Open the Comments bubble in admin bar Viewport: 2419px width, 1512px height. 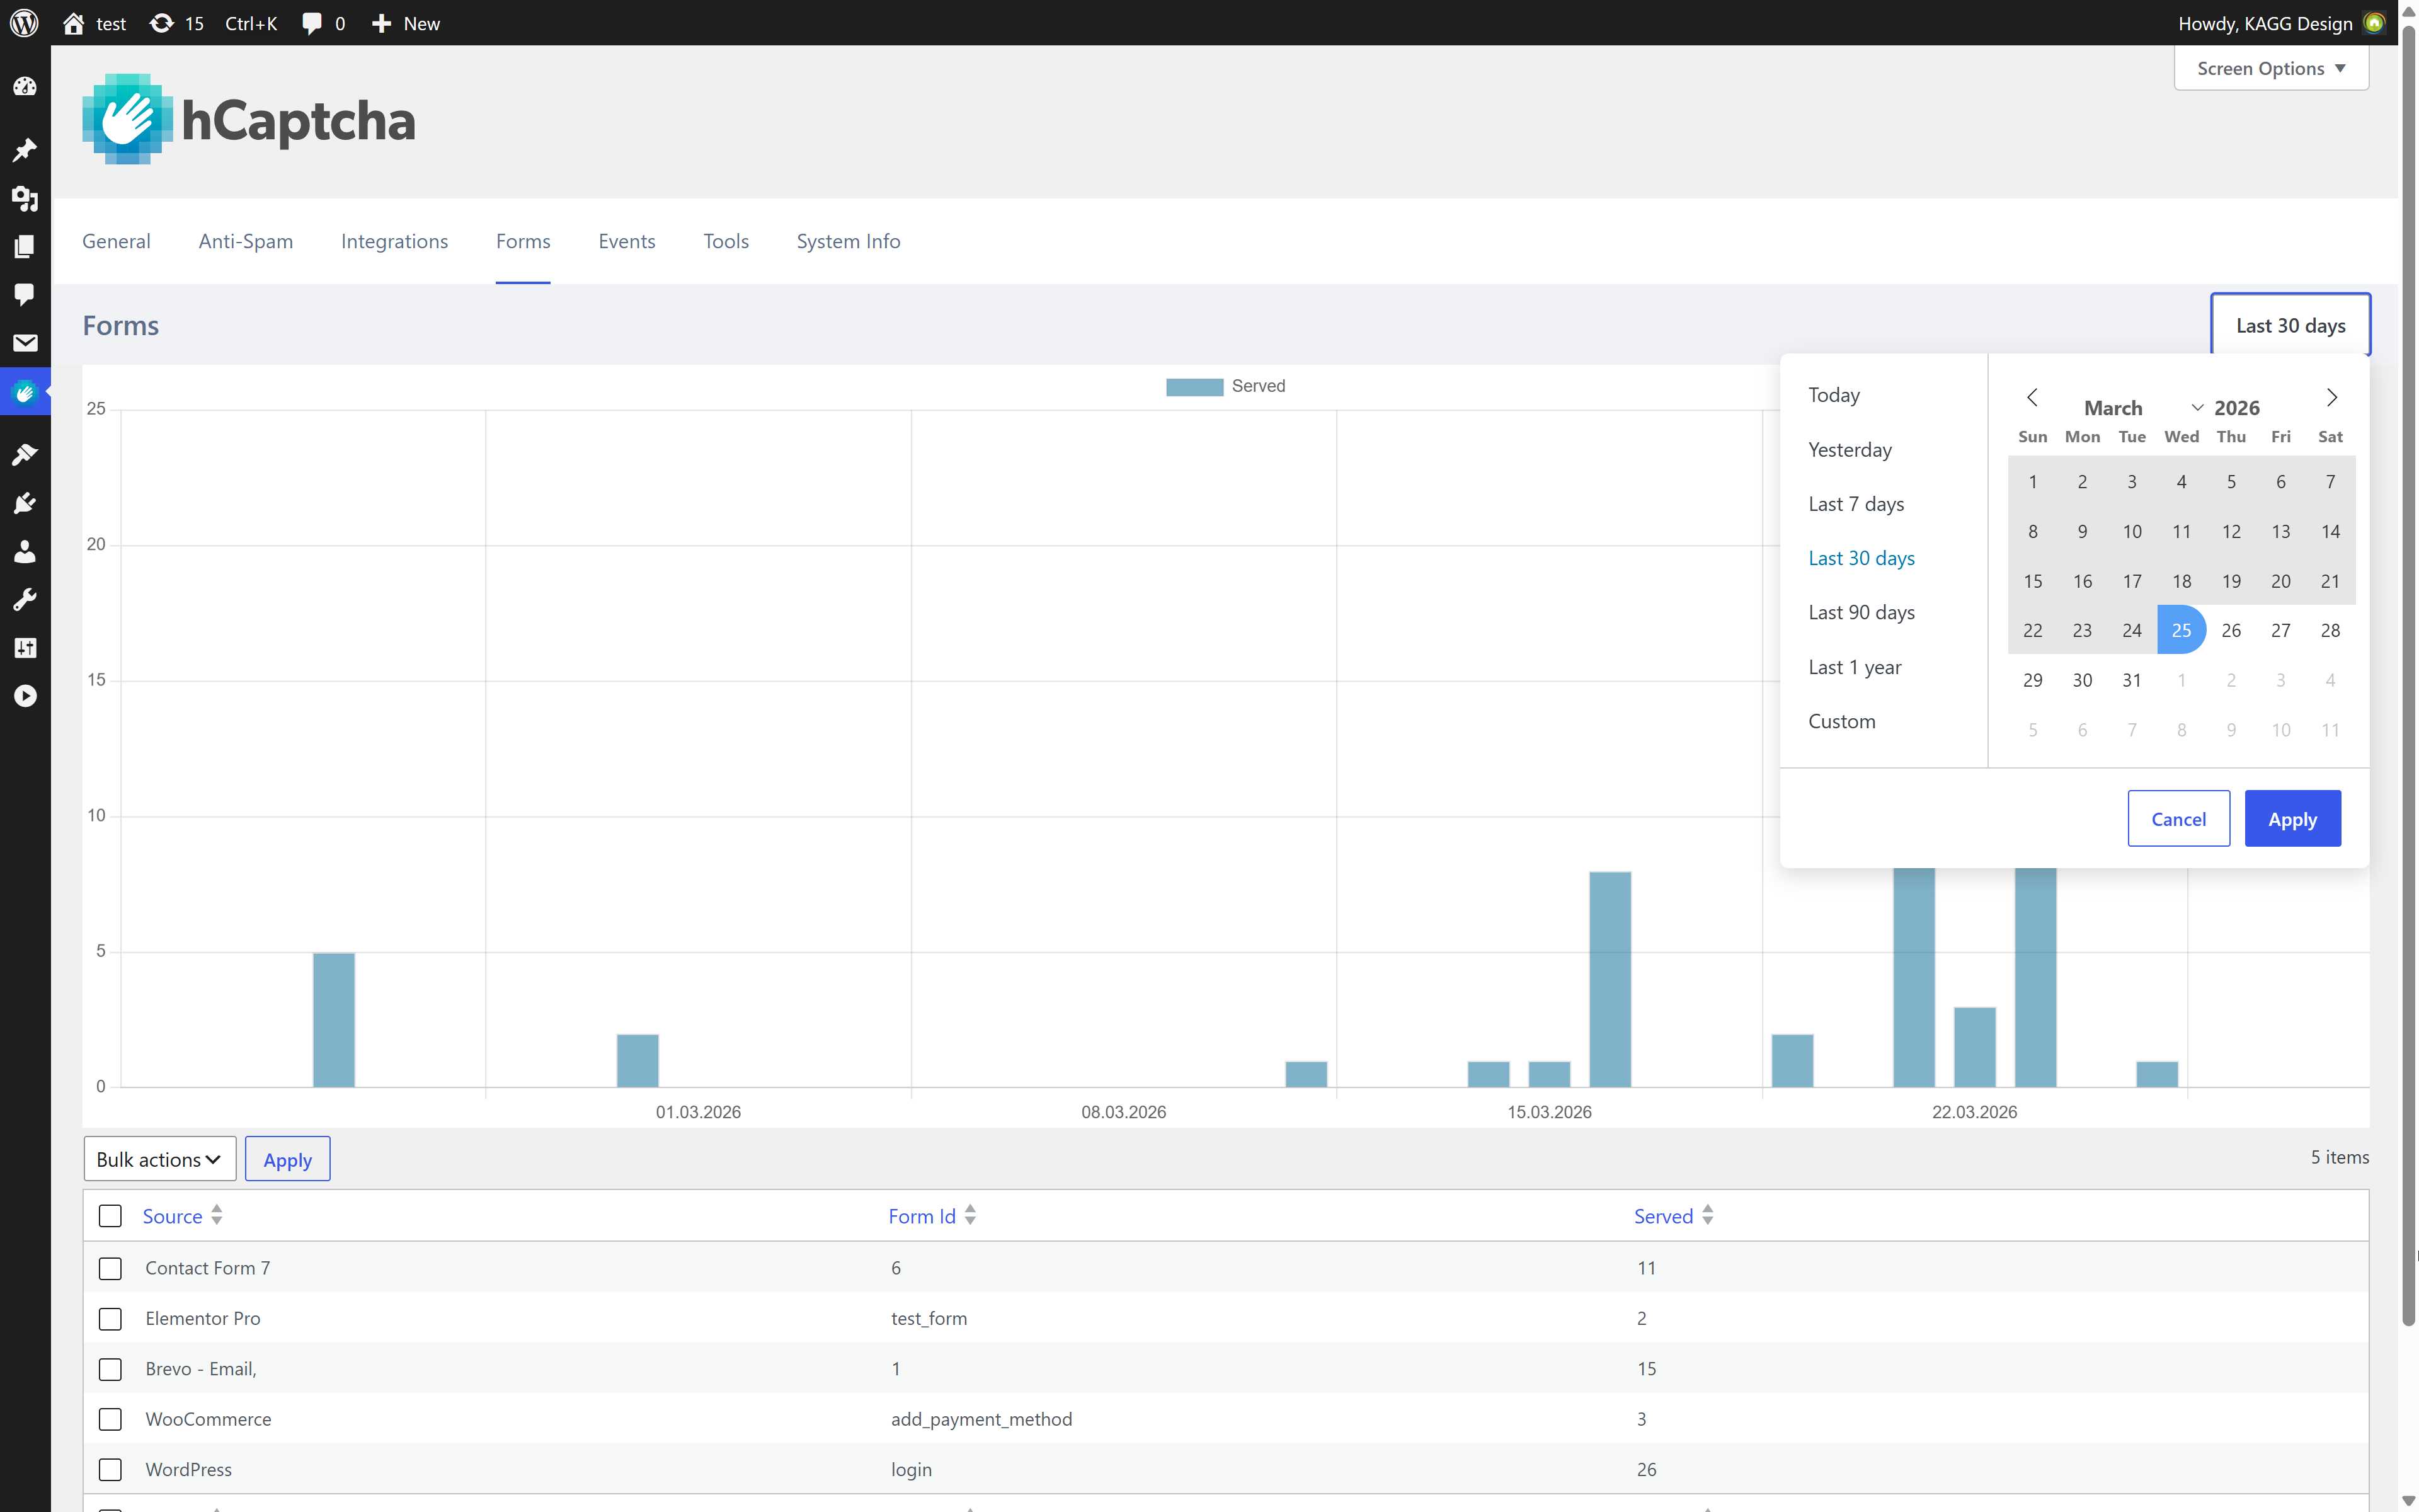313,23
